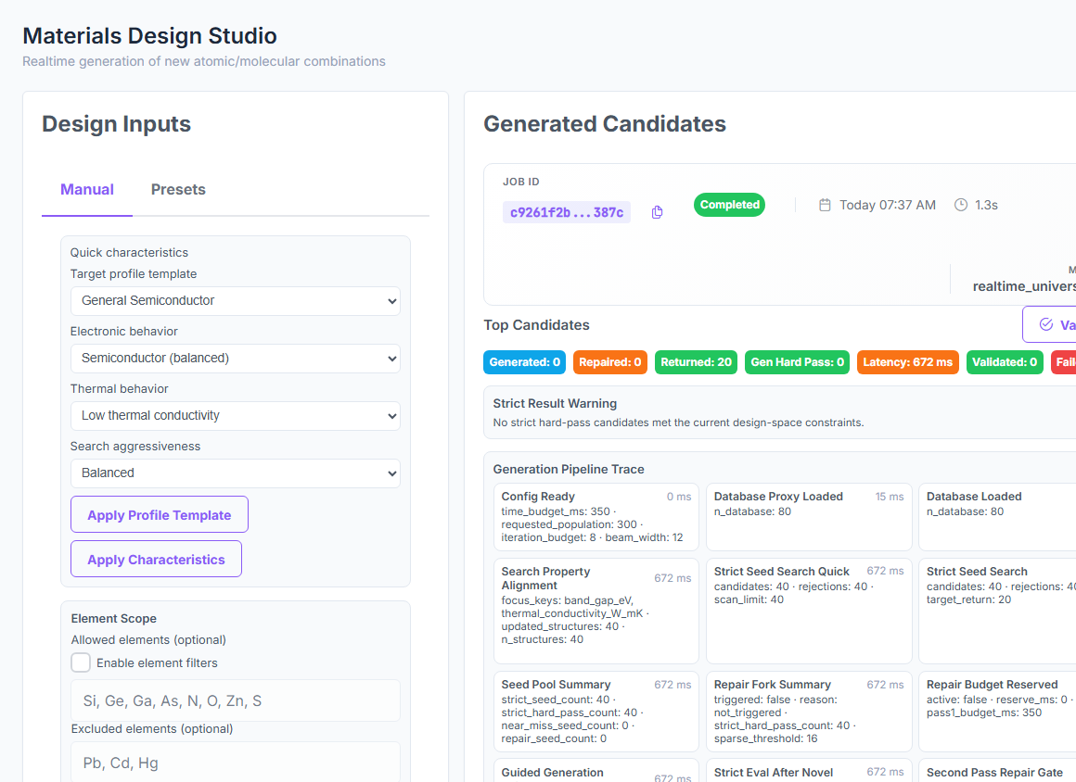Click the calendar icon beside Today 07:37 AM
This screenshot has width=1076, height=782.
point(825,205)
